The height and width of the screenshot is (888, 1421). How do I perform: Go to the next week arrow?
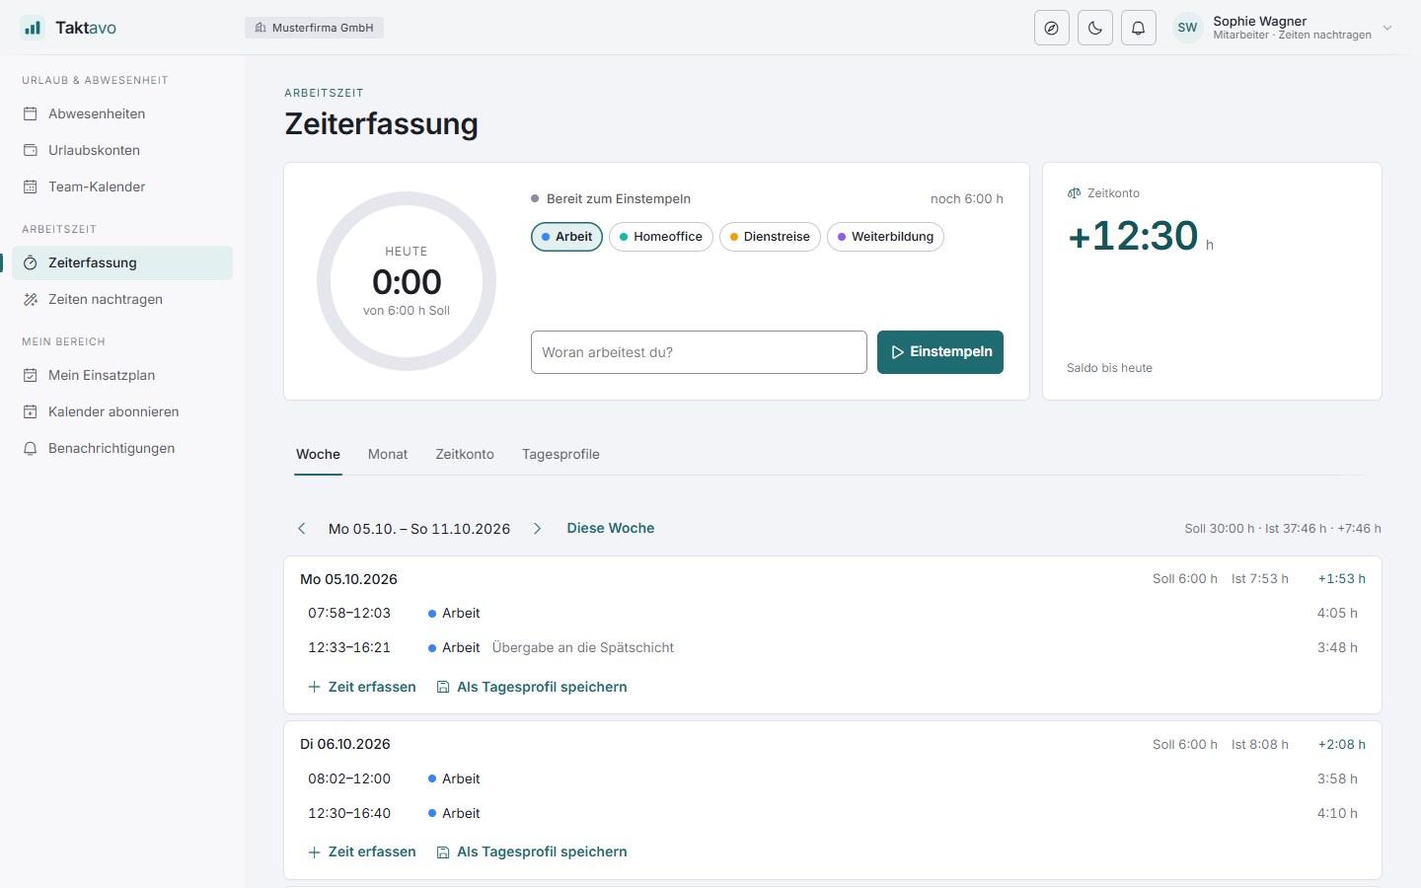538,529
